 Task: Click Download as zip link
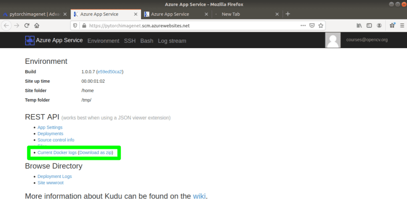click(96, 152)
